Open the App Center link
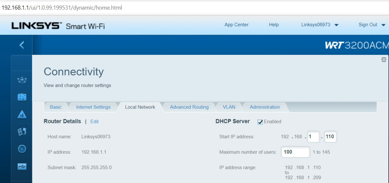This screenshot has width=389, height=183. pos(236,25)
